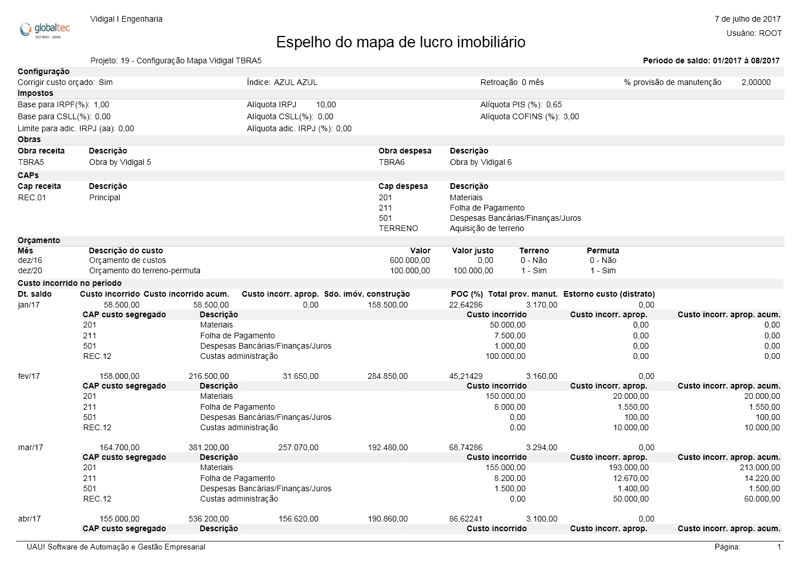This screenshot has height=566, width=801.
Task: Click the provisão de manutenção value 2,00000
Action: click(x=756, y=82)
